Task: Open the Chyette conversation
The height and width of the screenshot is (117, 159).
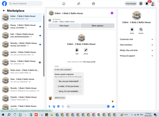Action: tap(22, 98)
